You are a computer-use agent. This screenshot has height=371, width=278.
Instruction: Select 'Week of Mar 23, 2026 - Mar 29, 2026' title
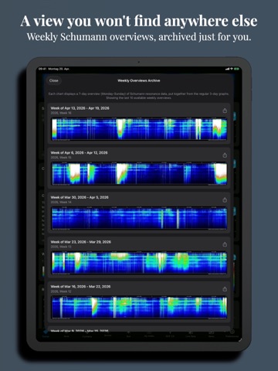coord(81,242)
